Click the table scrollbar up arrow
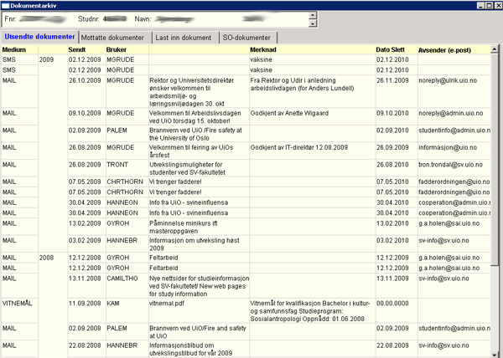The height and width of the screenshot is (358, 503). (495, 49)
